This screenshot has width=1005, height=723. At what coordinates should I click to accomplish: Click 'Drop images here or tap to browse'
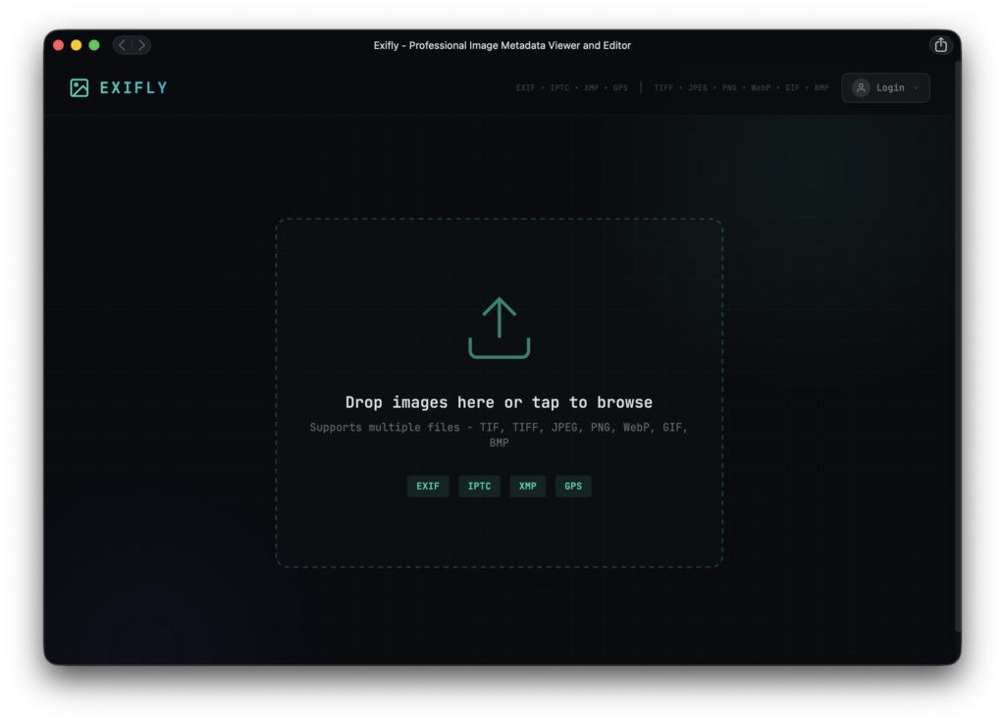click(499, 402)
